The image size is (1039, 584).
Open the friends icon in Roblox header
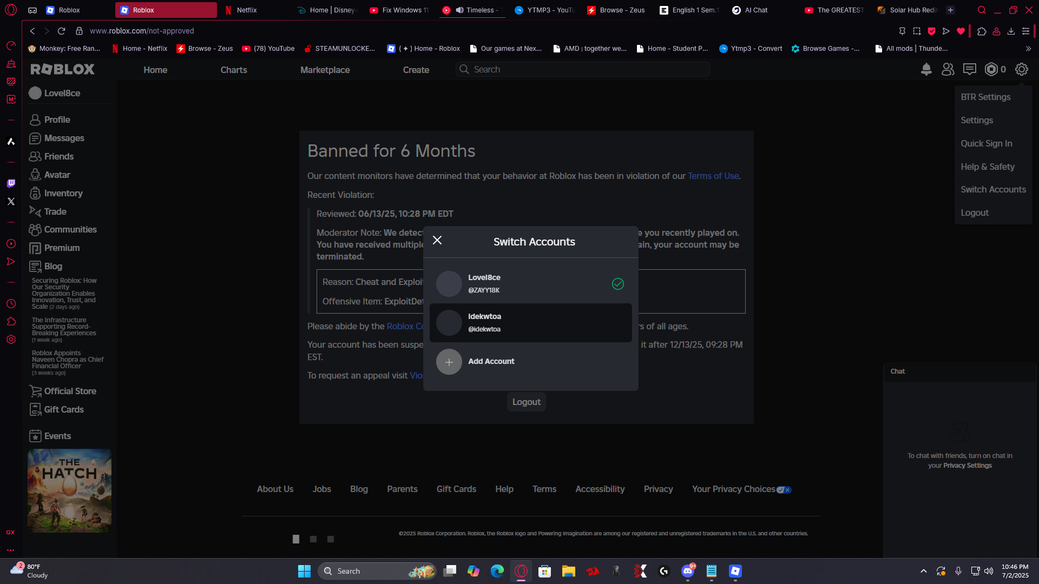point(948,69)
